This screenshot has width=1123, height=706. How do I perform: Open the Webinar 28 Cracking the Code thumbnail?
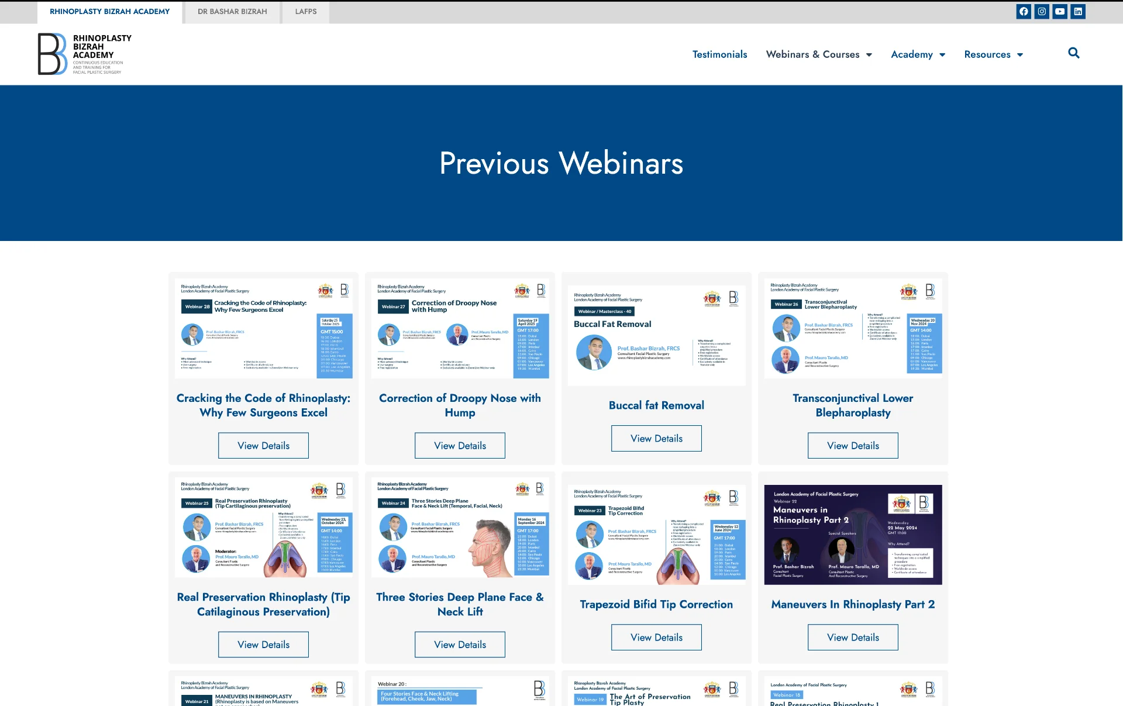[263, 329]
